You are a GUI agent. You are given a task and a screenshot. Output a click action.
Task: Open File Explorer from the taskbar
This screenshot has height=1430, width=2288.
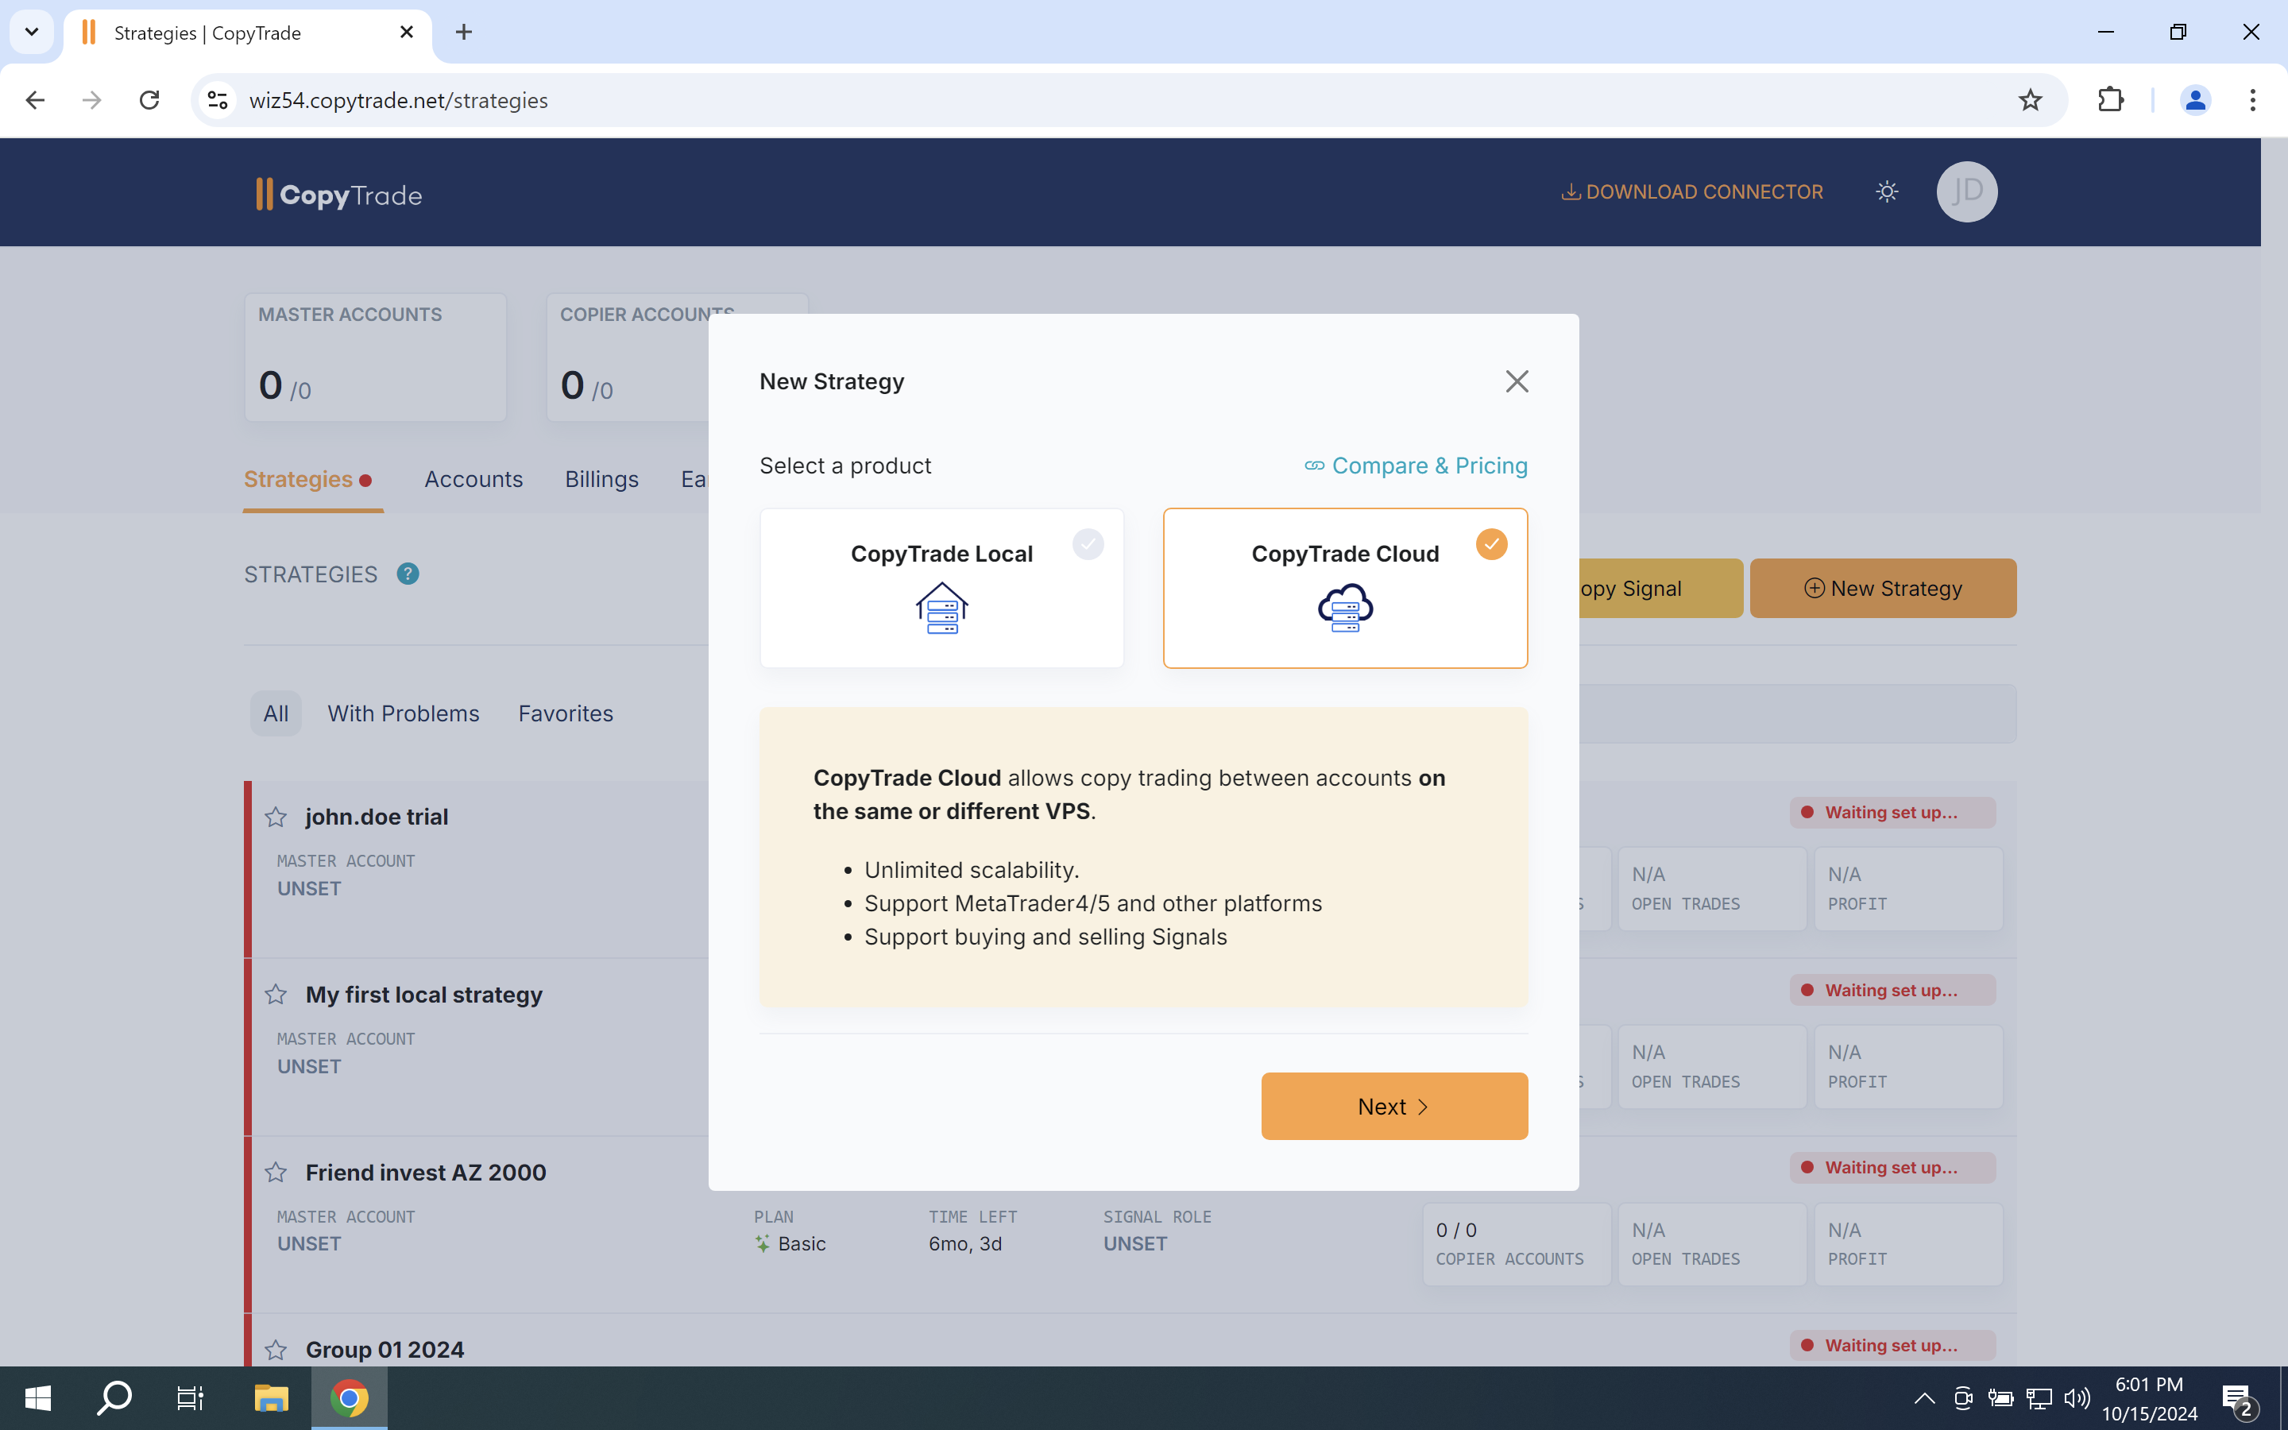[x=270, y=1398]
